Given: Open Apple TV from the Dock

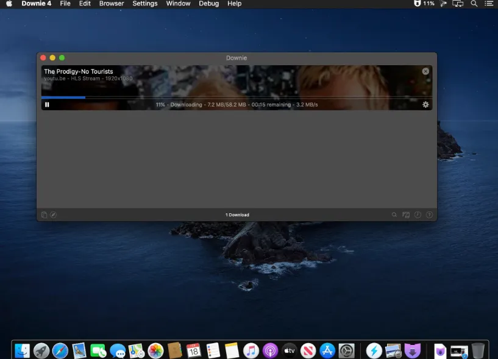Looking at the screenshot, I should 290,350.
